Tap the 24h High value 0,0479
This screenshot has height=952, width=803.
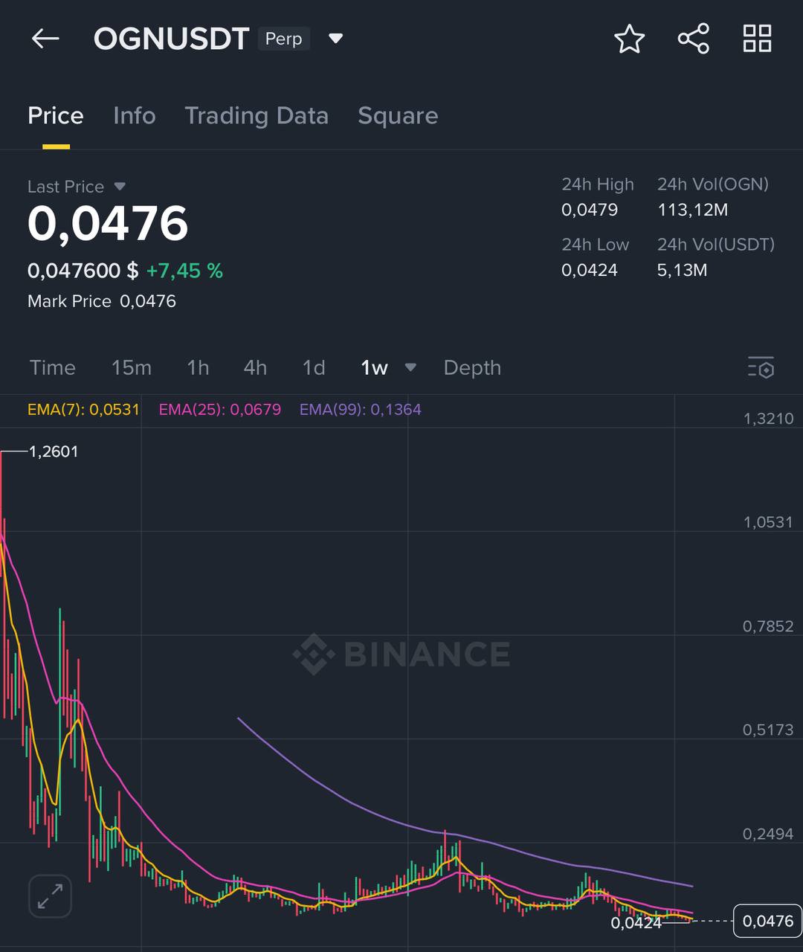pyautogui.click(x=590, y=210)
